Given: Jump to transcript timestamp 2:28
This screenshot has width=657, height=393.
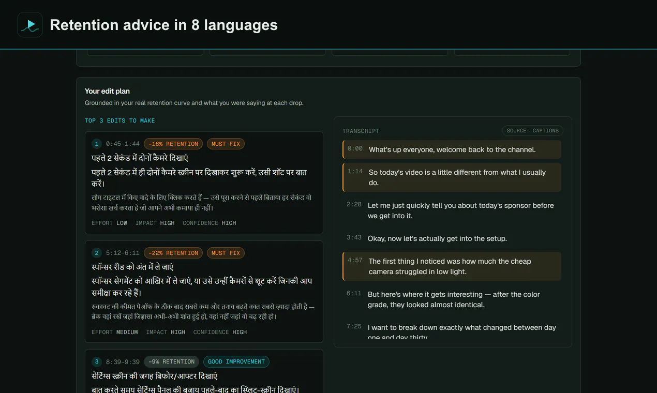Looking at the screenshot, I should pos(354,204).
